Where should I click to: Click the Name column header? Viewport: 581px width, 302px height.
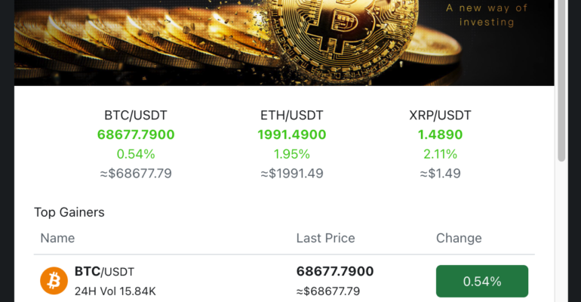click(x=57, y=238)
